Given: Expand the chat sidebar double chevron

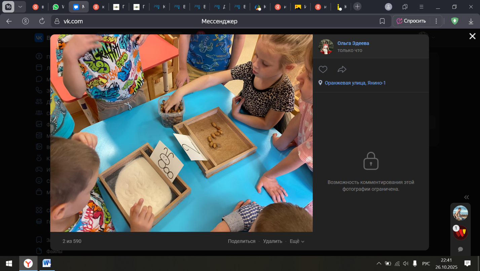Looking at the screenshot, I should (x=466, y=197).
